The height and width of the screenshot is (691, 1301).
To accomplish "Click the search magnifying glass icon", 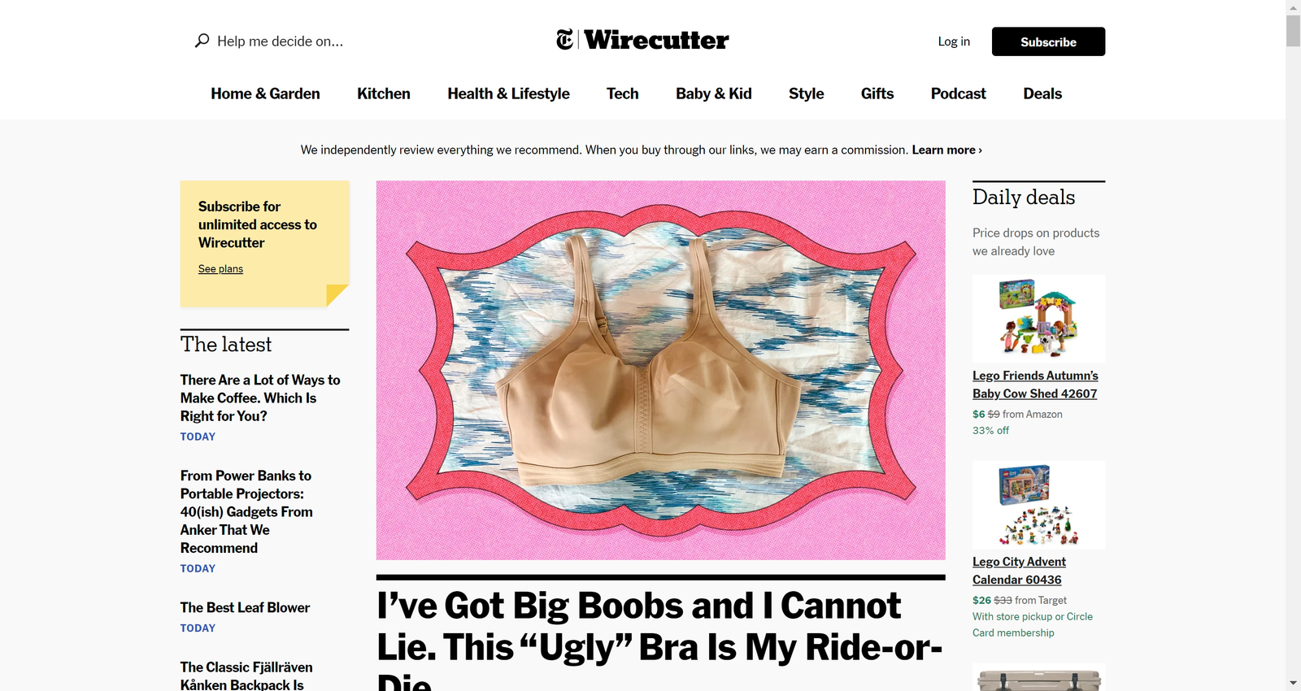I will coord(202,41).
